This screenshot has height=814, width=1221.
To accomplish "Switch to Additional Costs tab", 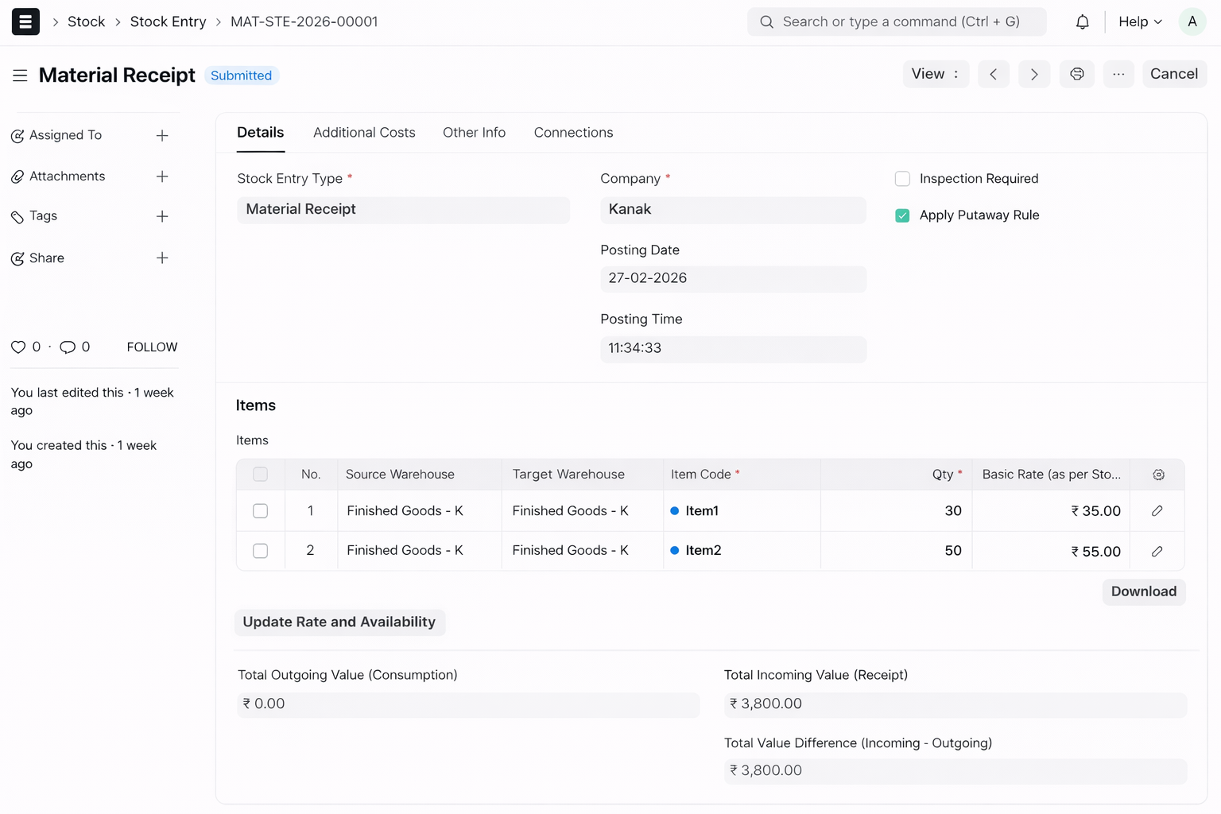I will pos(364,133).
